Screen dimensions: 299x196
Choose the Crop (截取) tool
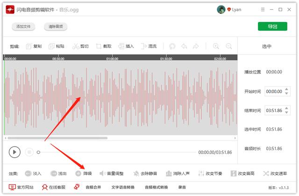(x=104, y=46)
